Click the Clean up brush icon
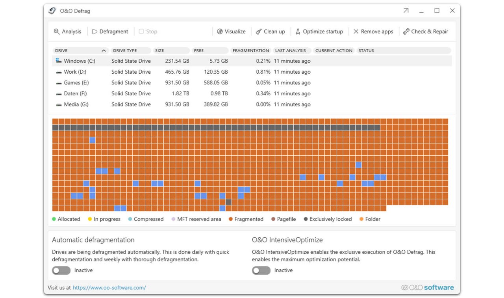 (259, 32)
